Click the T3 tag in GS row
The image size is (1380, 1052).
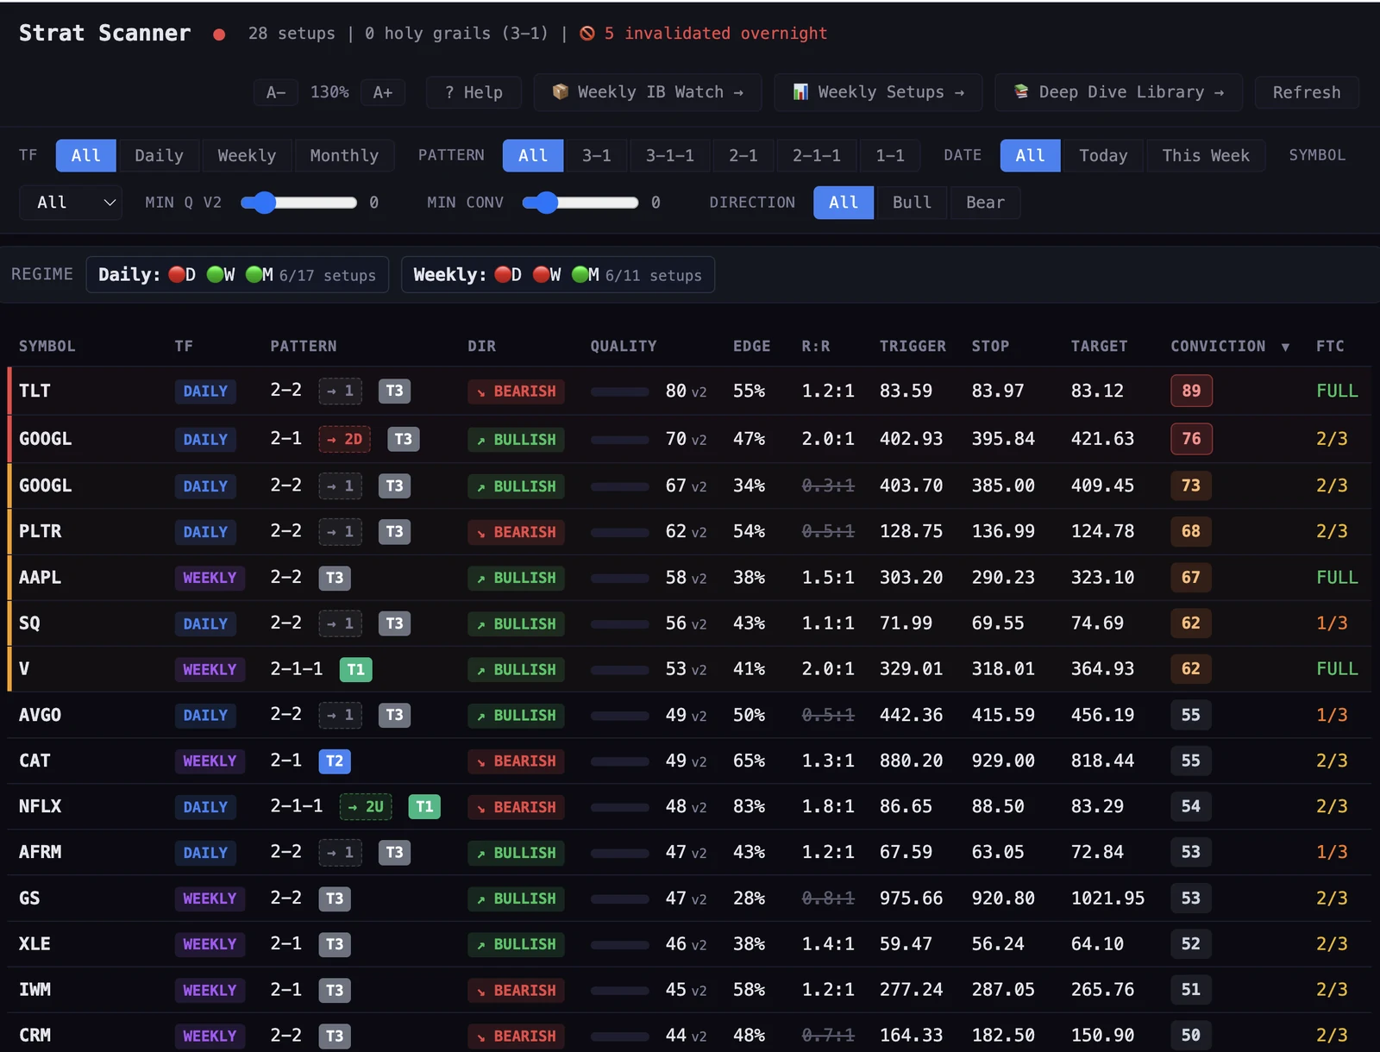click(335, 899)
